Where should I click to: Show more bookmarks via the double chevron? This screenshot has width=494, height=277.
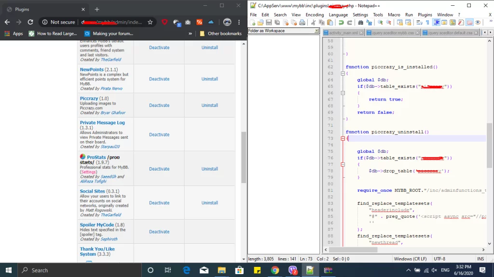190,33
